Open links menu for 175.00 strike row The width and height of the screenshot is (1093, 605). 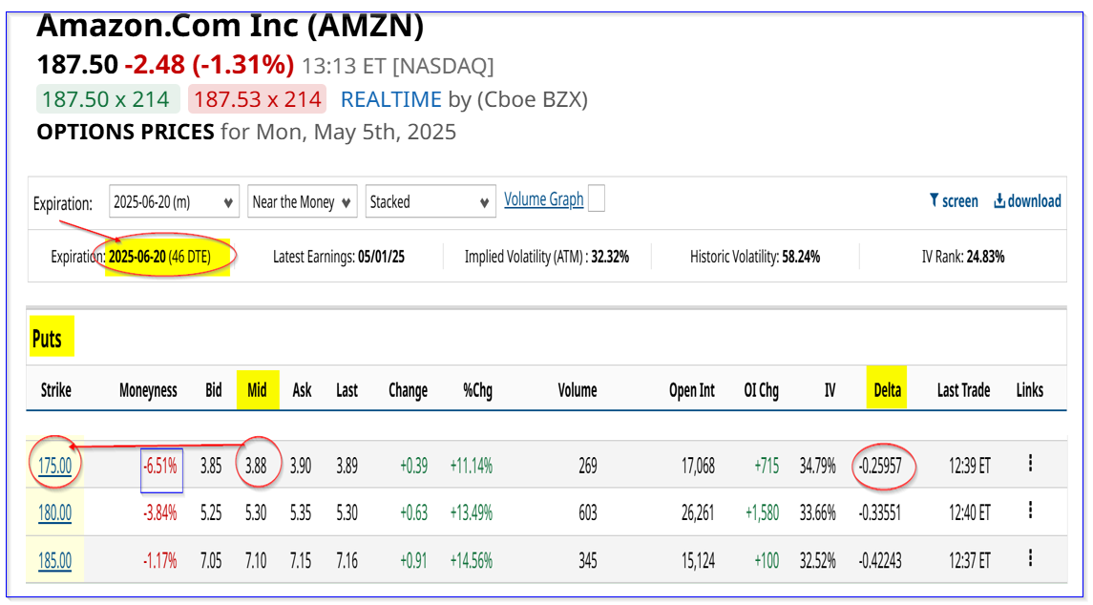pos(1030,464)
